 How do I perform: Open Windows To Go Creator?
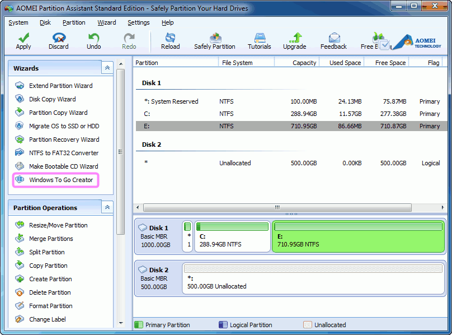pos(55,180)
